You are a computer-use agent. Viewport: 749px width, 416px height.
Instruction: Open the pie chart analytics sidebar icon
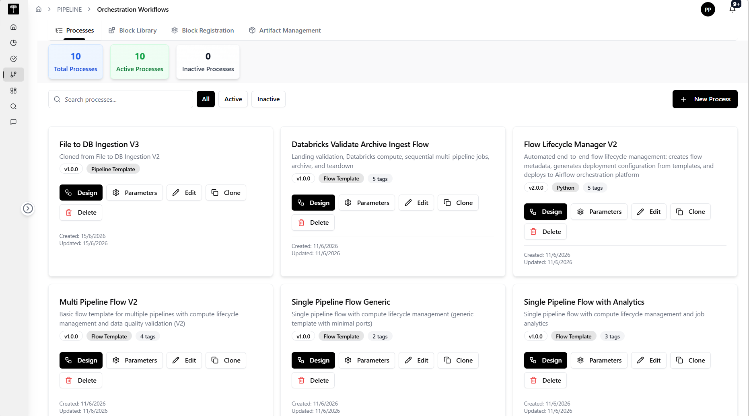(x=13, y=43)
